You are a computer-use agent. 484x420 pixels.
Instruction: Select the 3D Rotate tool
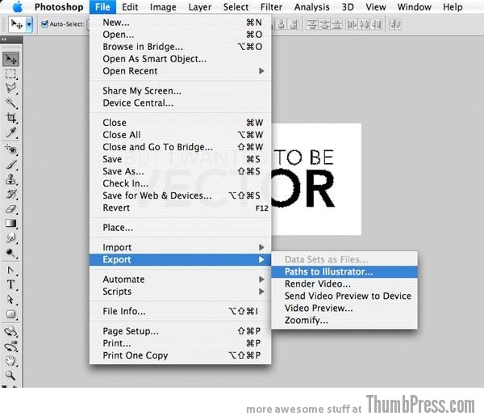point(10,332)
